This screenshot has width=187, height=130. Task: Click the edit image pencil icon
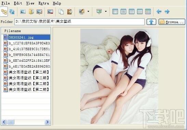coord(39,12)
